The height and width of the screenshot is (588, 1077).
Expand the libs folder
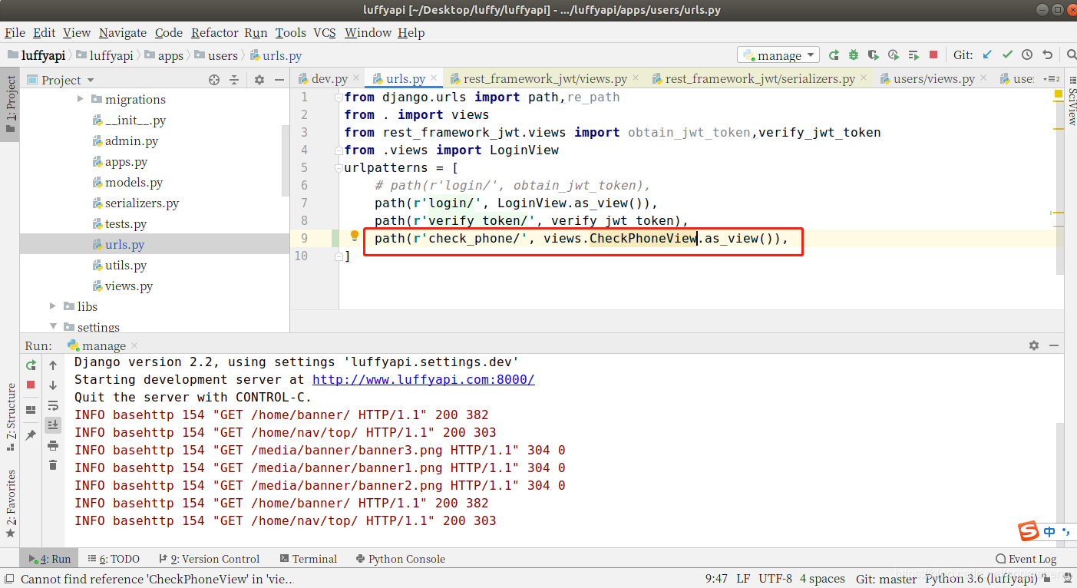pos(53,306)
